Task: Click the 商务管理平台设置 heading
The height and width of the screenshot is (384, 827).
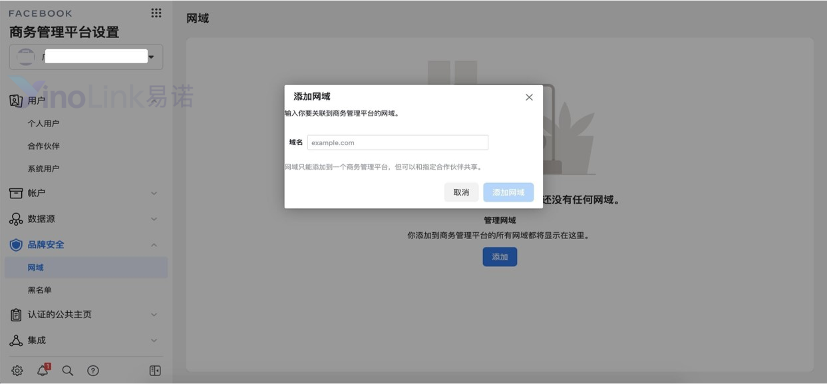Action: [x=65, y=32]
